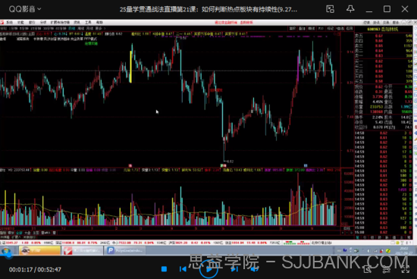
Task: Switch the player to mini mode icon
Action: click(330, 9)
